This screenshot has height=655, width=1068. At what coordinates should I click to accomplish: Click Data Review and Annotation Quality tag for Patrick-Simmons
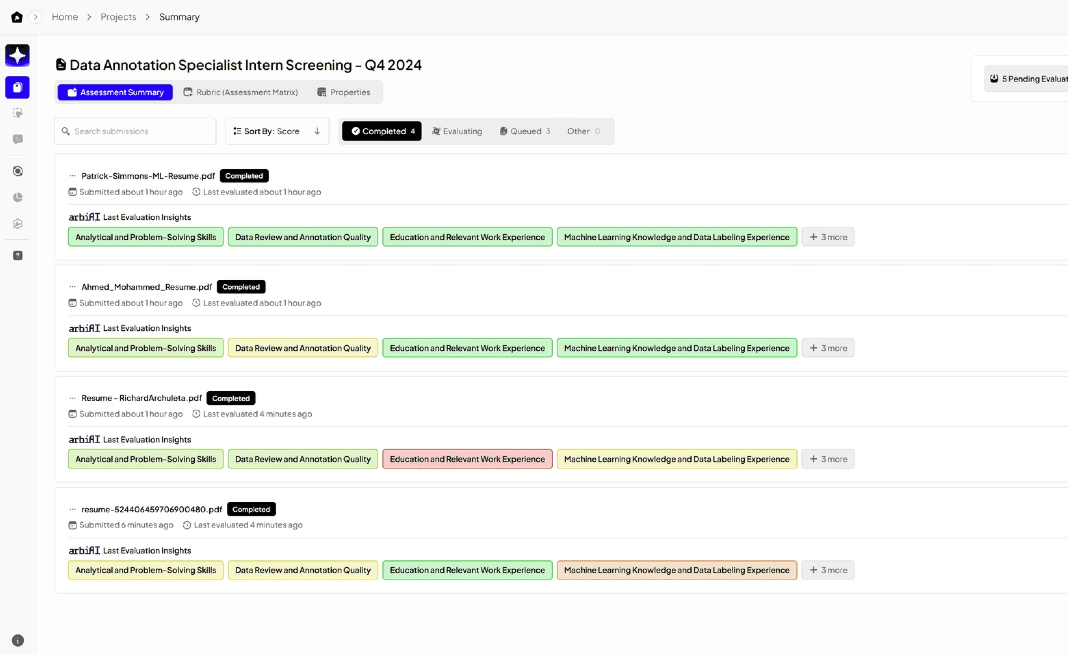pos(303,237)
